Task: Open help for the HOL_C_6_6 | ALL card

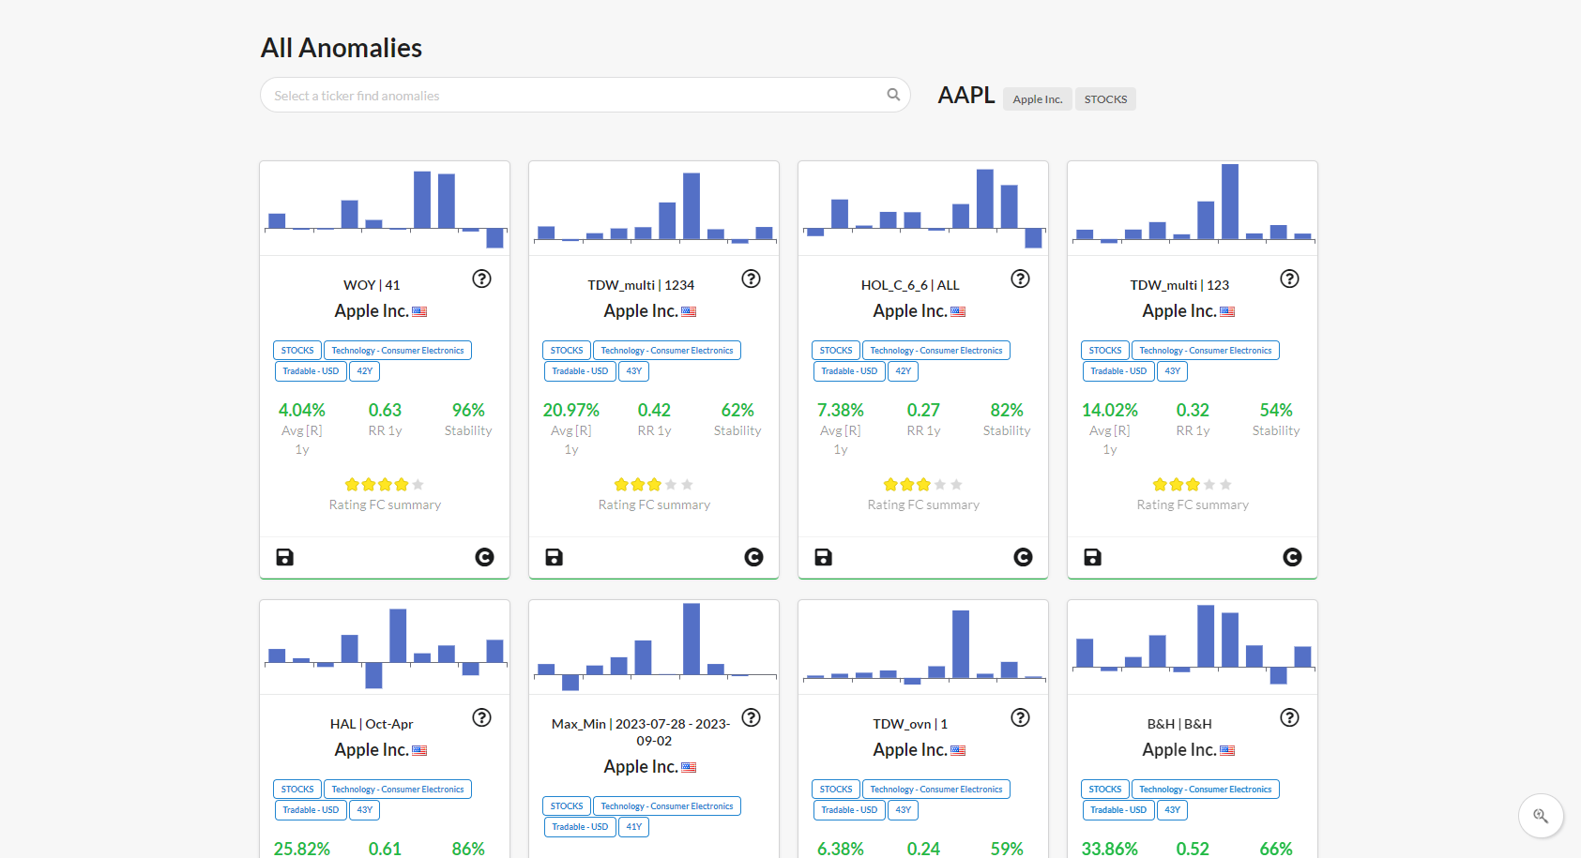Action: pyautogui.click(x=1020, y=278)
